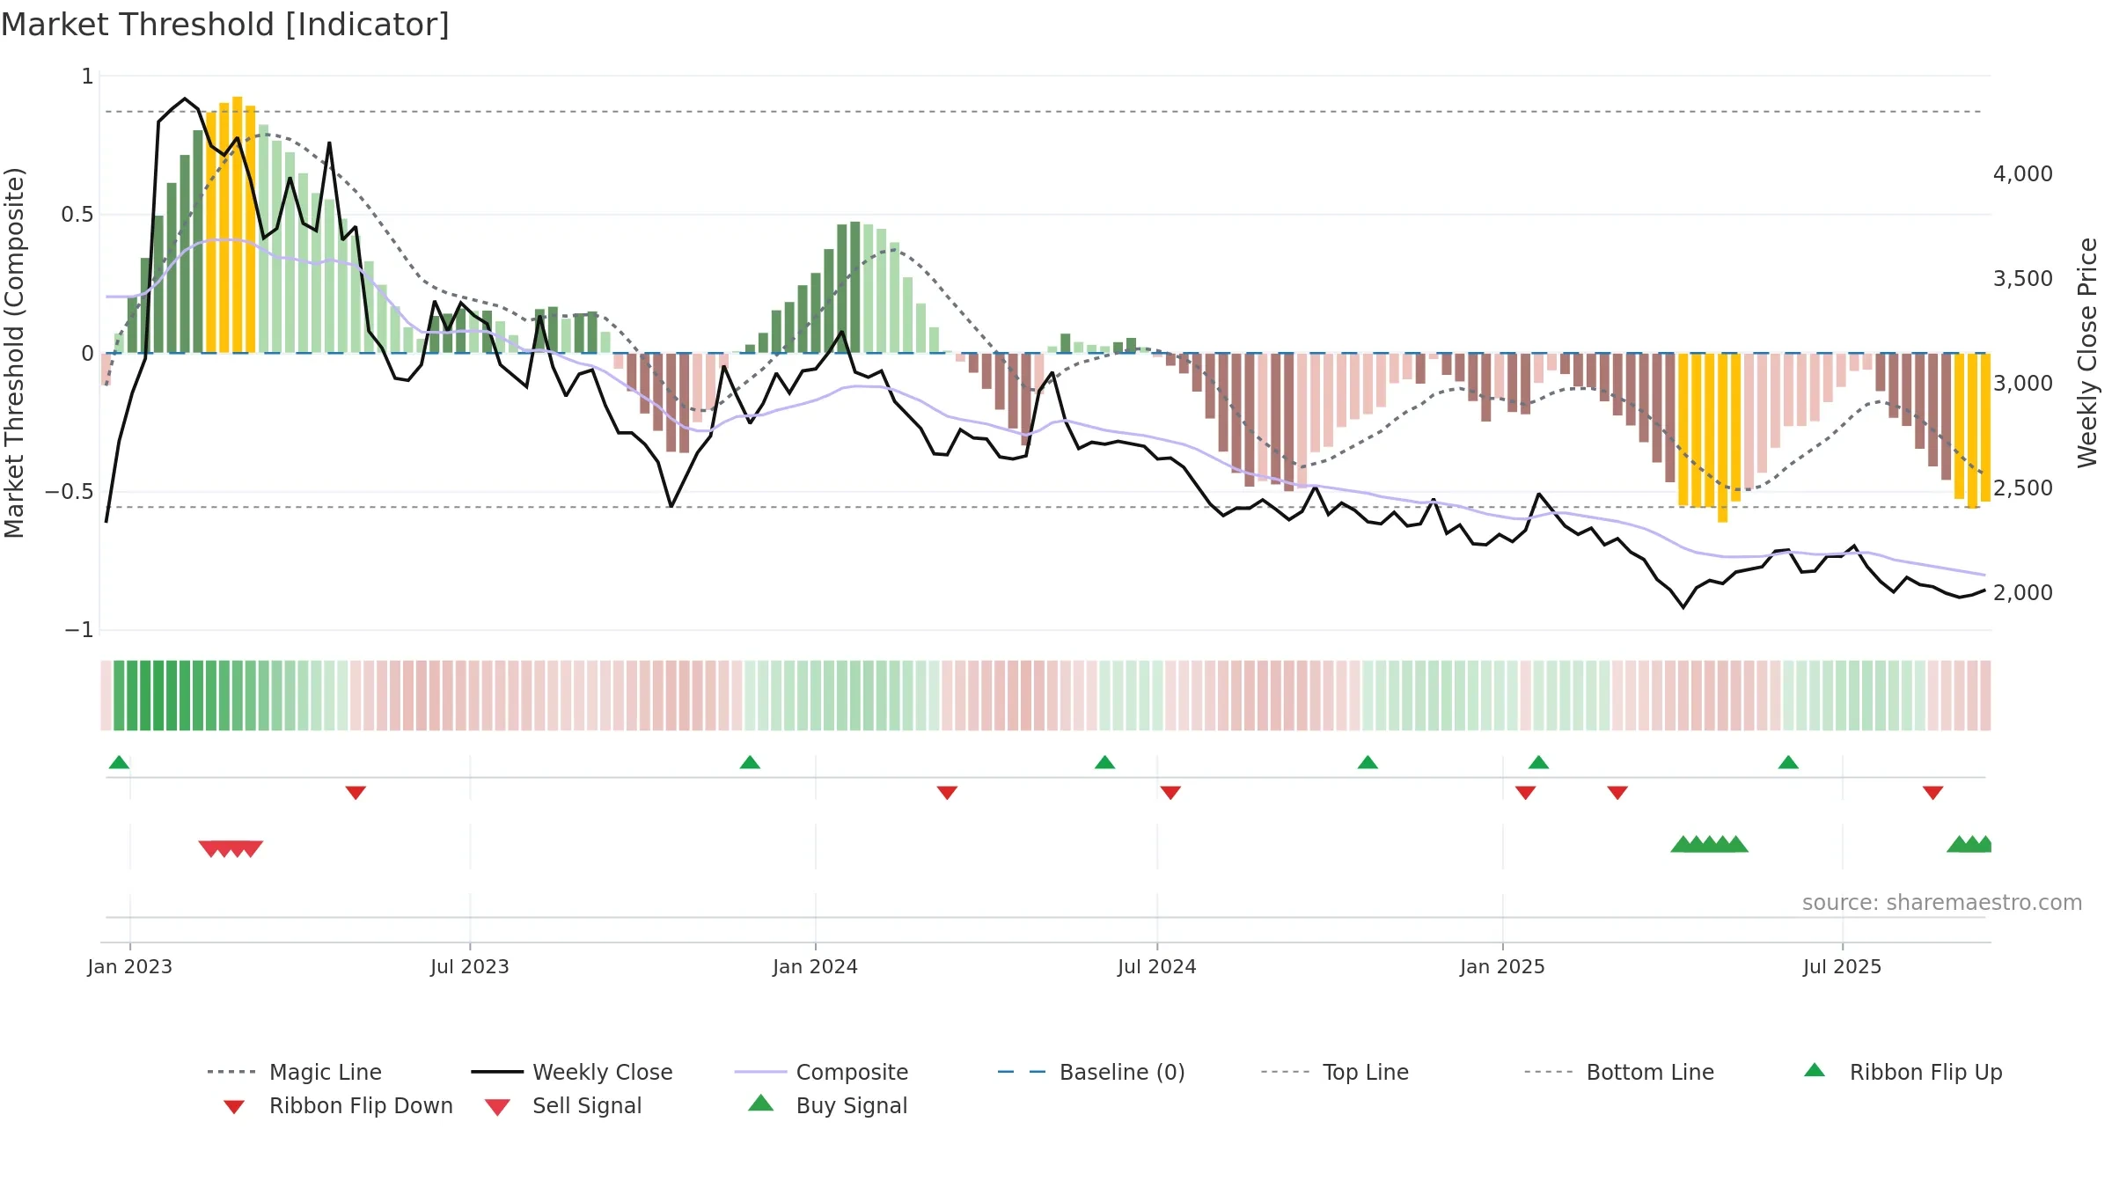Click the 'Jul 2025' x-axis label
2112x1188 pixels.
(x=1843, y=966)
